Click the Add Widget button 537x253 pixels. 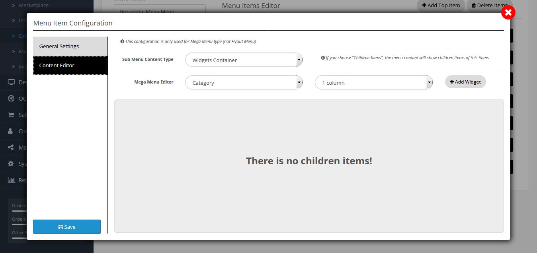click(x=465, y=82)
